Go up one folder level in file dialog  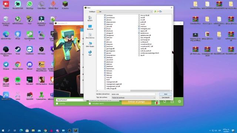pos(155,11)
